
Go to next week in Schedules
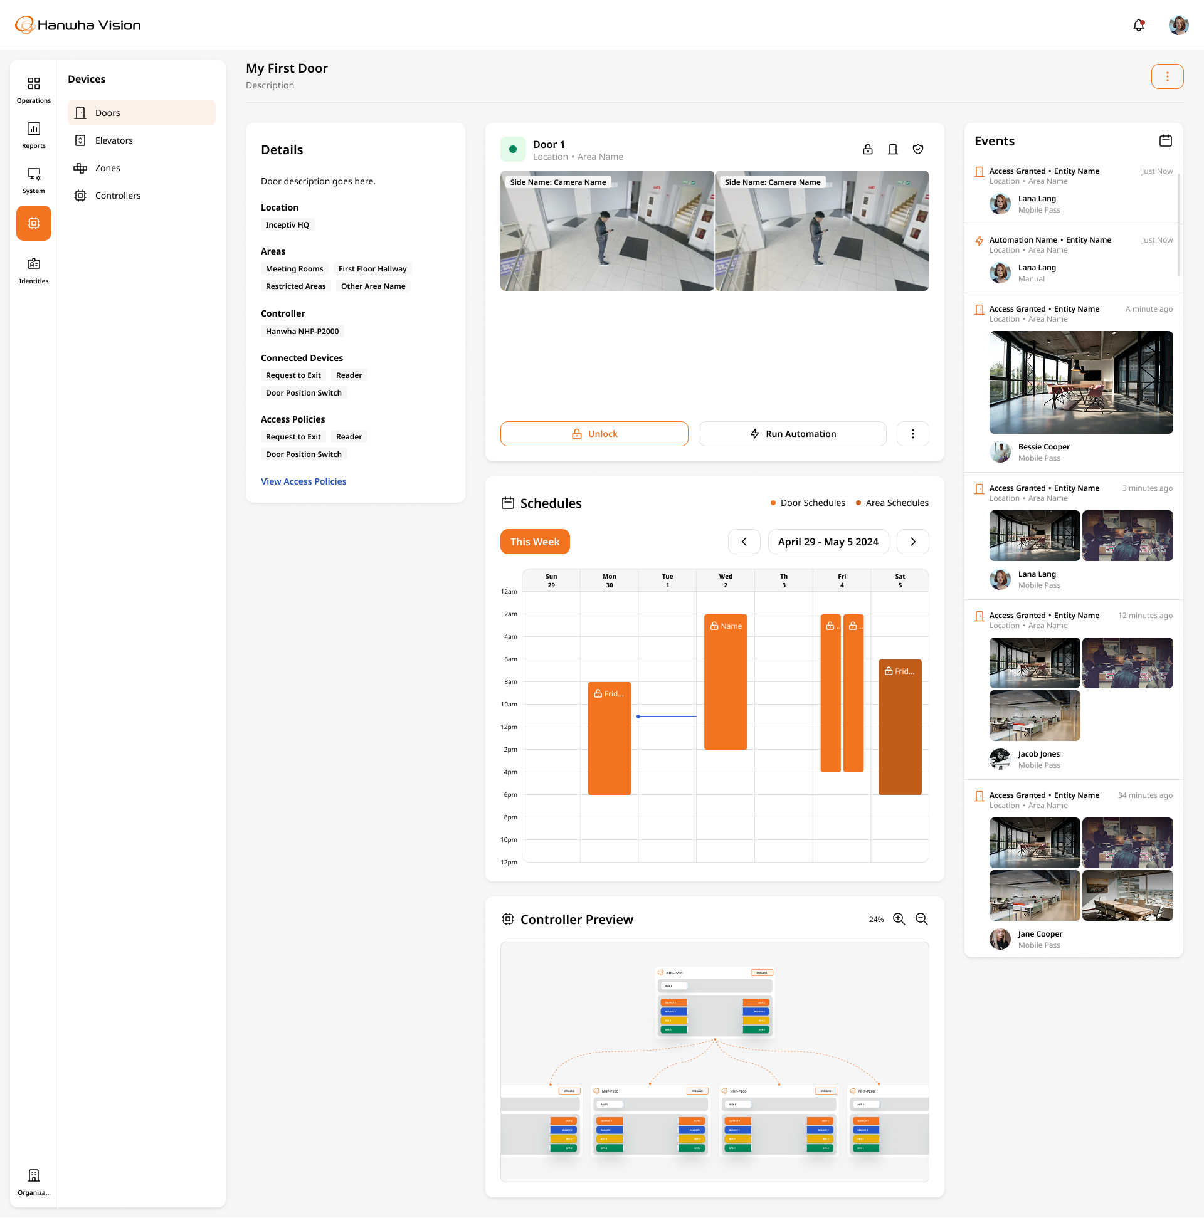[x=913, y=542]
